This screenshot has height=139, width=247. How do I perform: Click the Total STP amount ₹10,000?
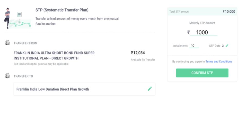coord(229,12)
